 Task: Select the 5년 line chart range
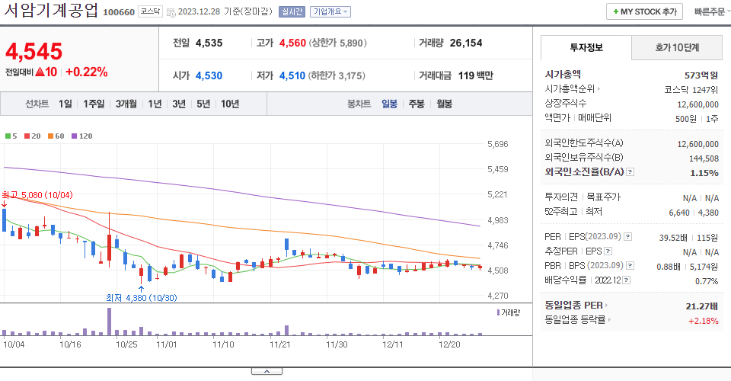203,104
